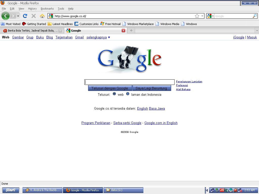Open the Gmail link
This screenshot has width=259, height=194.
[79, 37]
